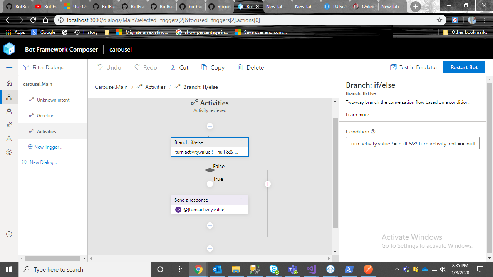Viewport: 493px width, 277px height.
Task: Switch to the LUIS browser tab
Action: pyautogui.click(x=335, y=7)
